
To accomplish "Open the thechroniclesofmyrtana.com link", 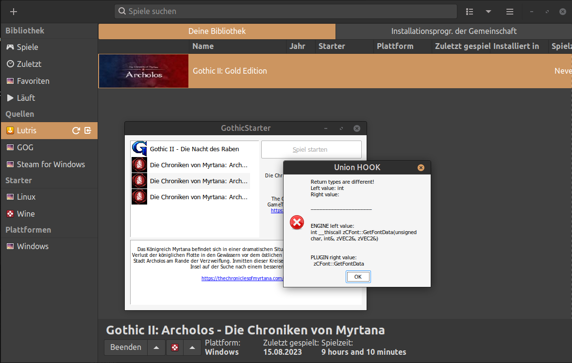I will (x=242, y=278).
